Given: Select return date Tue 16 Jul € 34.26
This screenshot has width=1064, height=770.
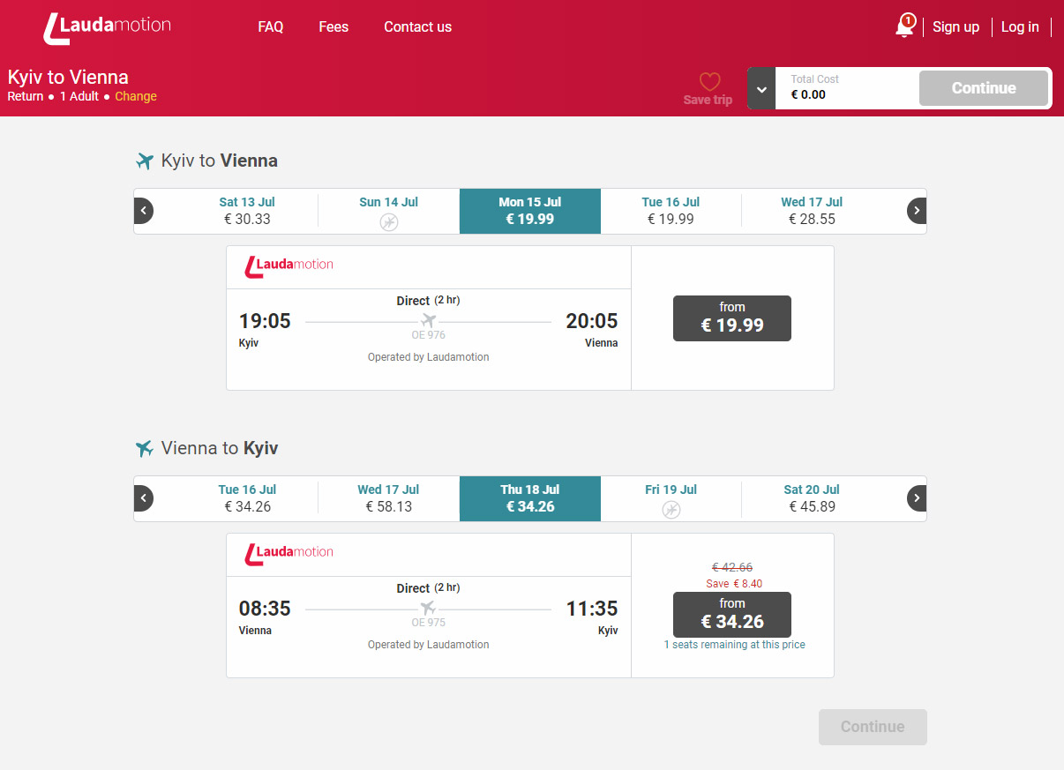Looking at the screenshot, I should (247, 498).
